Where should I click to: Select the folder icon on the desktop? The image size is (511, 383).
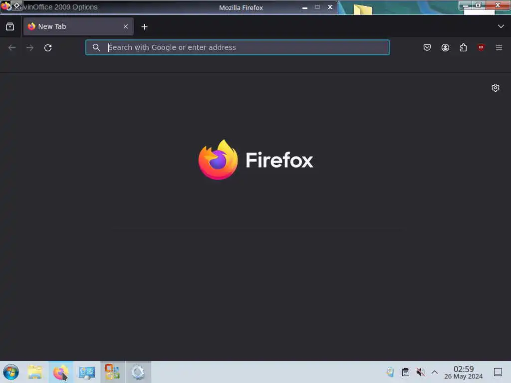pyautogui.click(x=362, y=9)
